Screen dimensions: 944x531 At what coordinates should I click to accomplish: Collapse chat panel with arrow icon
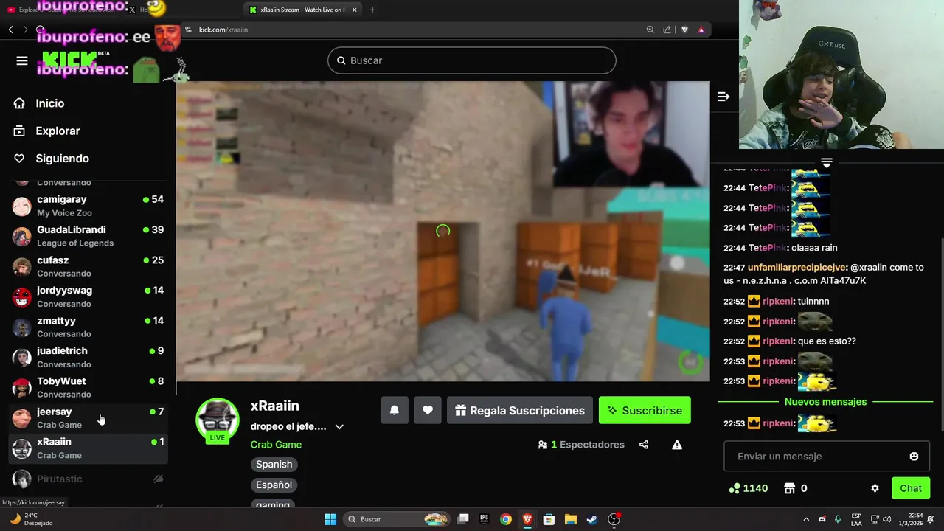(x=723, y=97)
